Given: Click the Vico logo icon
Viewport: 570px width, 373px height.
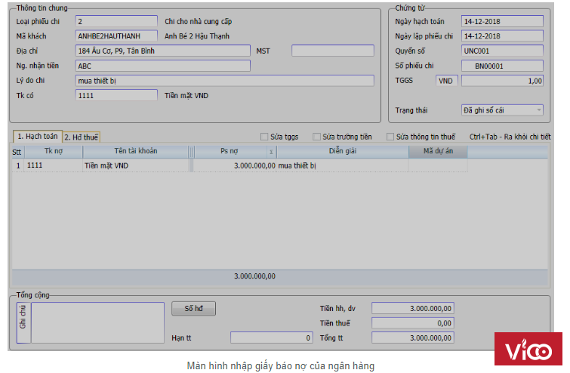Looking at the screenshot, I should pyautogui.click(x=528, y=351).
